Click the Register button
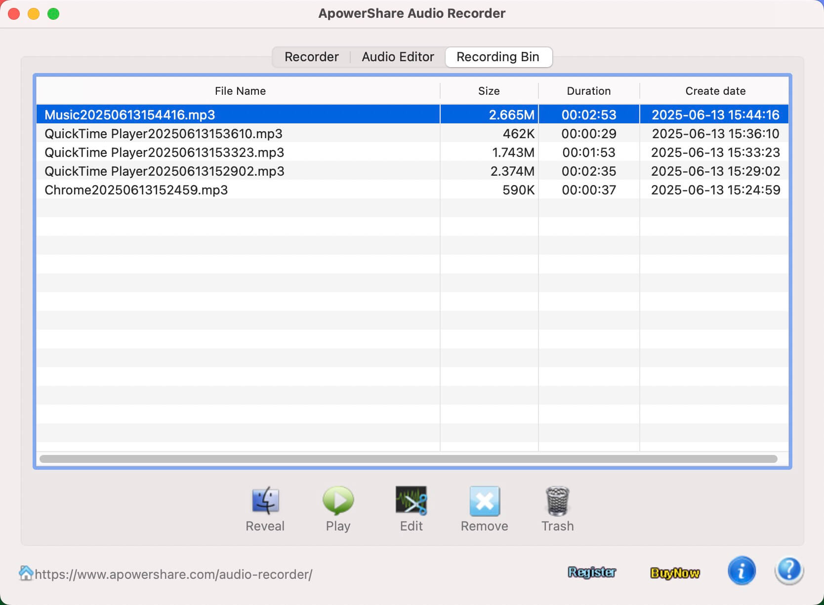The width and height of the screenshot is (824, 605). pyautogui.click(x=592, y=572)
